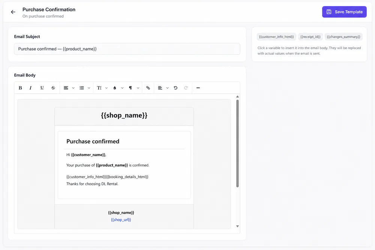The image size is (375, 250).
Task: Click the 'Email Body' label
Action: click(x=25, y=75)
